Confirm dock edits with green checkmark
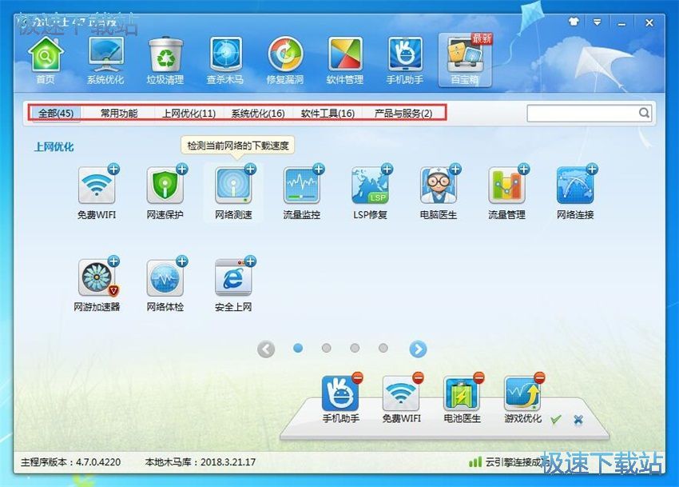This screenshot has height=487, width=679. click(556, 419)
